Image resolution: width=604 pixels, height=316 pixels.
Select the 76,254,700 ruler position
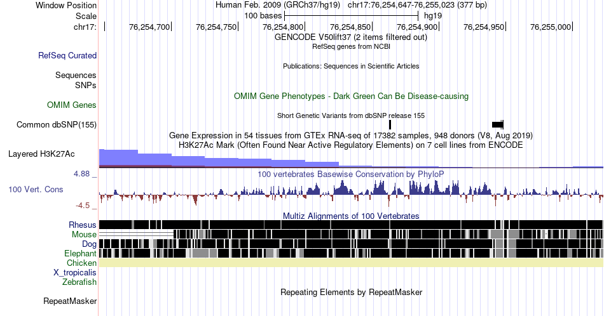(149, 27)
